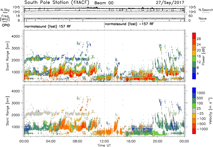The height and width of the screenshot is (147, 213).
Task: Click the '4000' tick on power panel axis
Action: pos(16,36)
